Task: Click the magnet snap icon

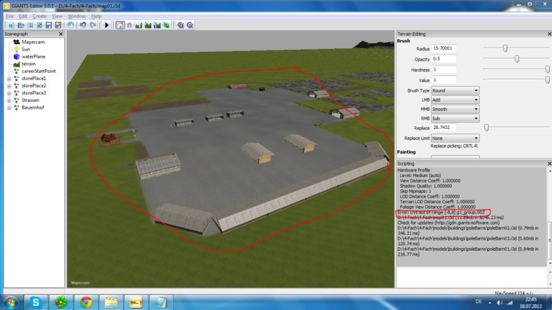Action: (129, 25)
